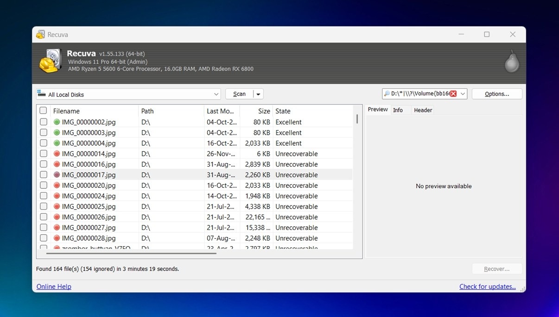Image resolution: width=559 pixels, height=317 pixels.
Task: Open the Options dialog
Action: (x=497, y=94)
